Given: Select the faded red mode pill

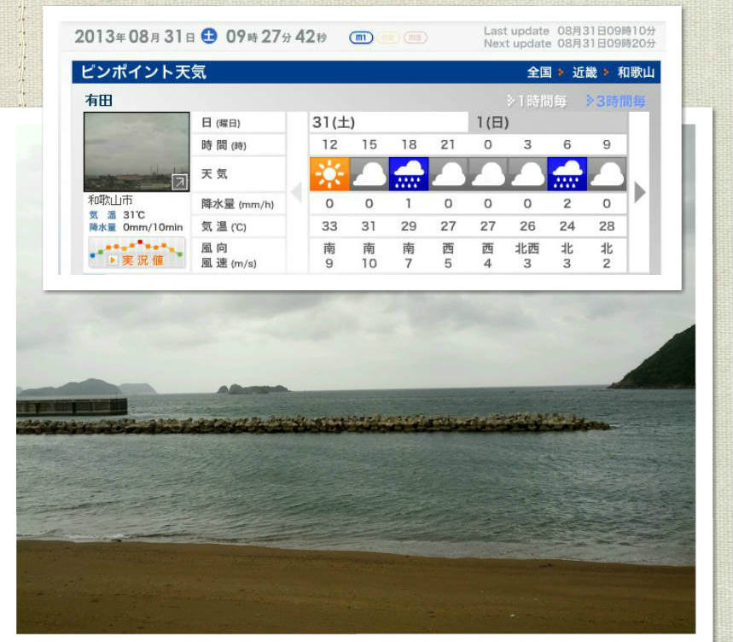Looking at the screenshot, I should coord(416,38).
